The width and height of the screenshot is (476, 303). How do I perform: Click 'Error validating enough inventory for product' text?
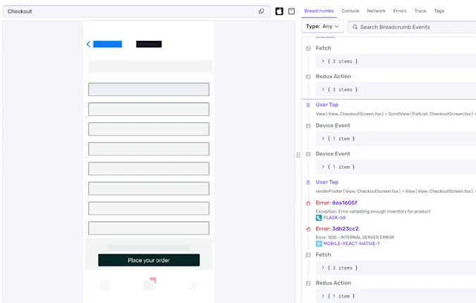384,211
